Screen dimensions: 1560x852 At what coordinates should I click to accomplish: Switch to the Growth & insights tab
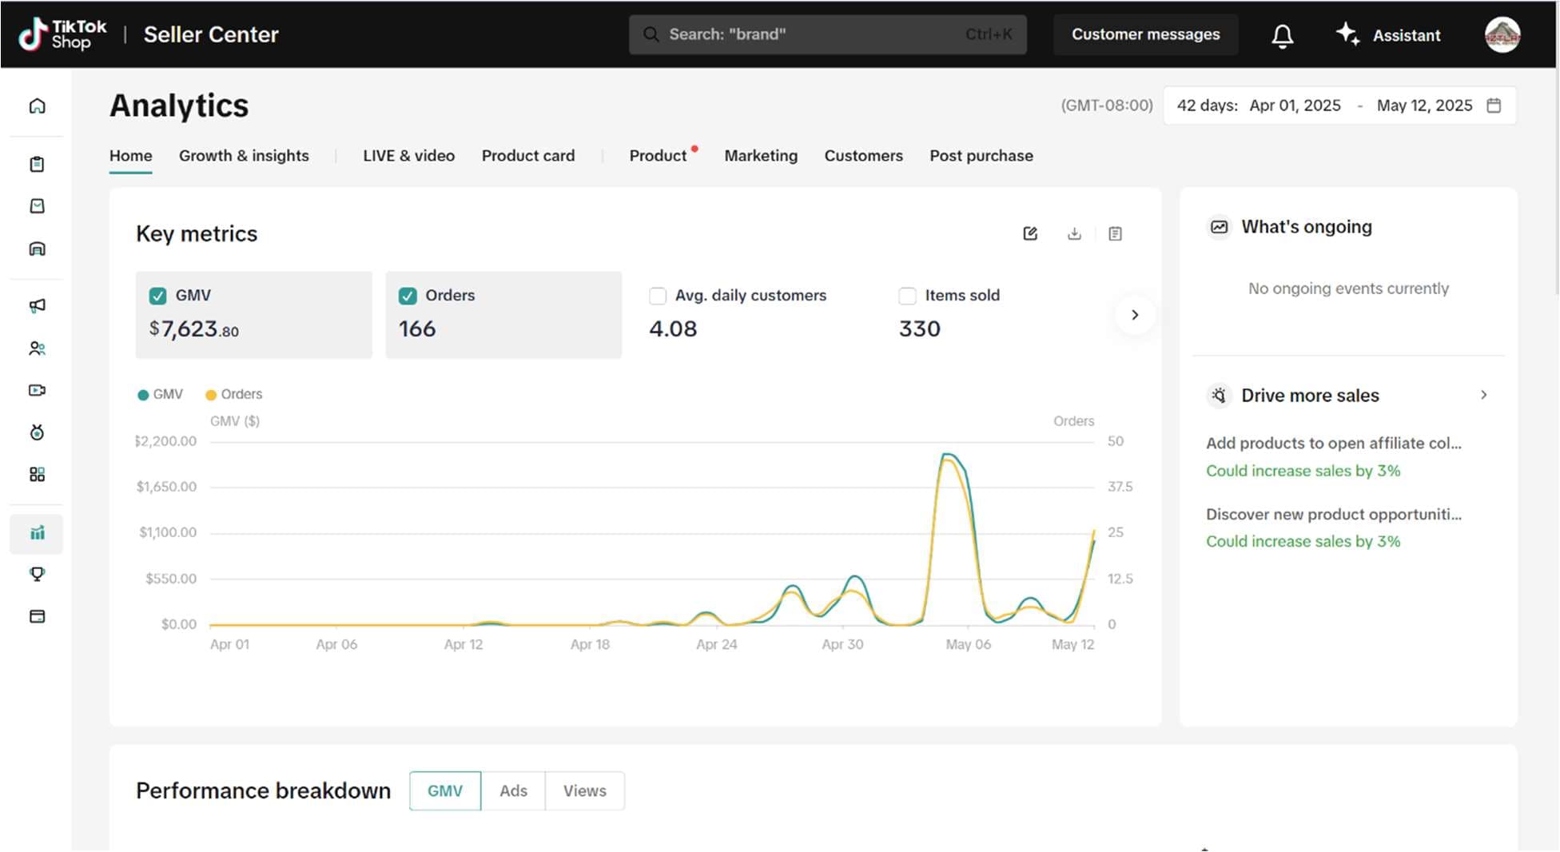click(244, 156)
